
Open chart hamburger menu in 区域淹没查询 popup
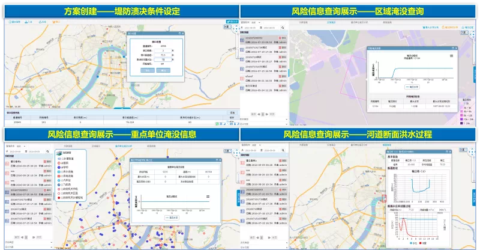(451, 56)
